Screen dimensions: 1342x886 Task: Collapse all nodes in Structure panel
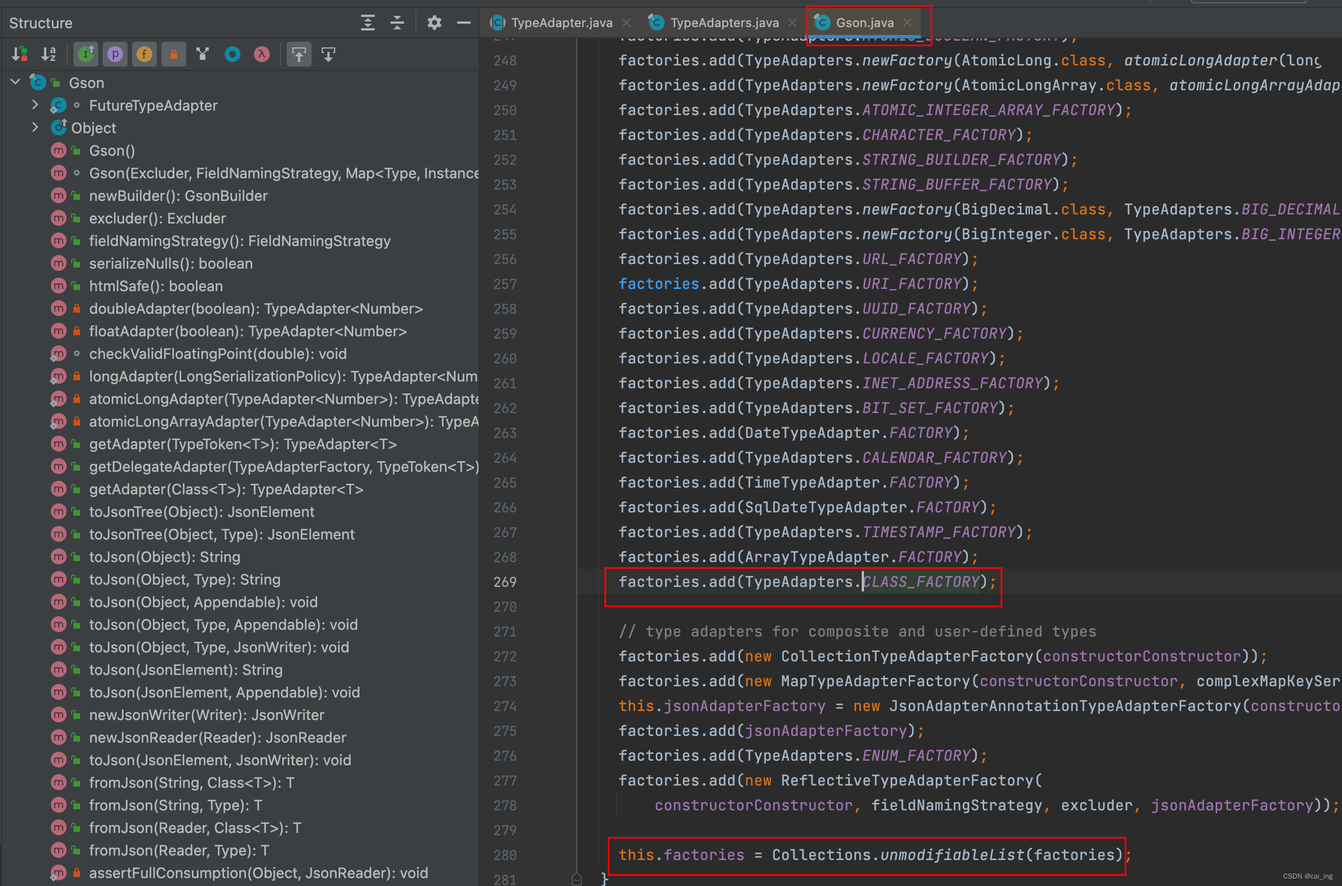(x=397, y=23)
